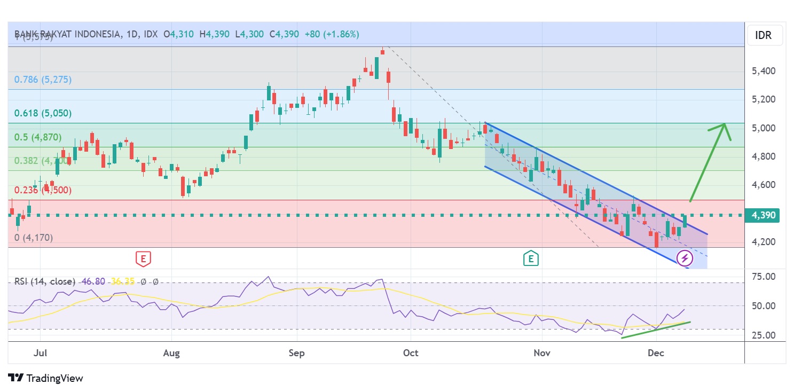Screen dimensions: 794x392
Task: Click the low value L4,300
Action: (249, 34)
